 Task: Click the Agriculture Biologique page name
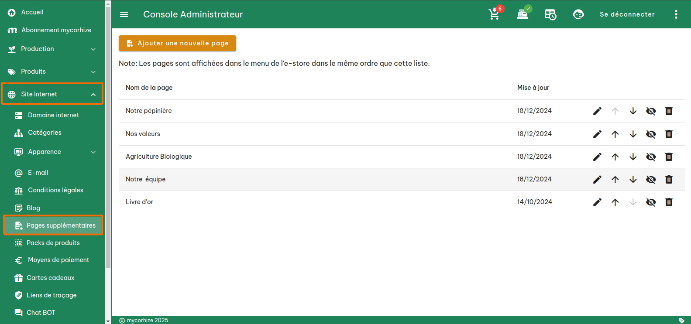(158, 157)
